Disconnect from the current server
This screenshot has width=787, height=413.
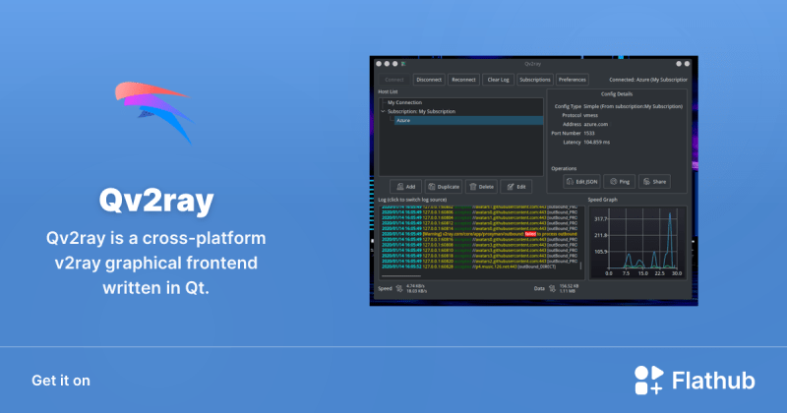[429, 80]
